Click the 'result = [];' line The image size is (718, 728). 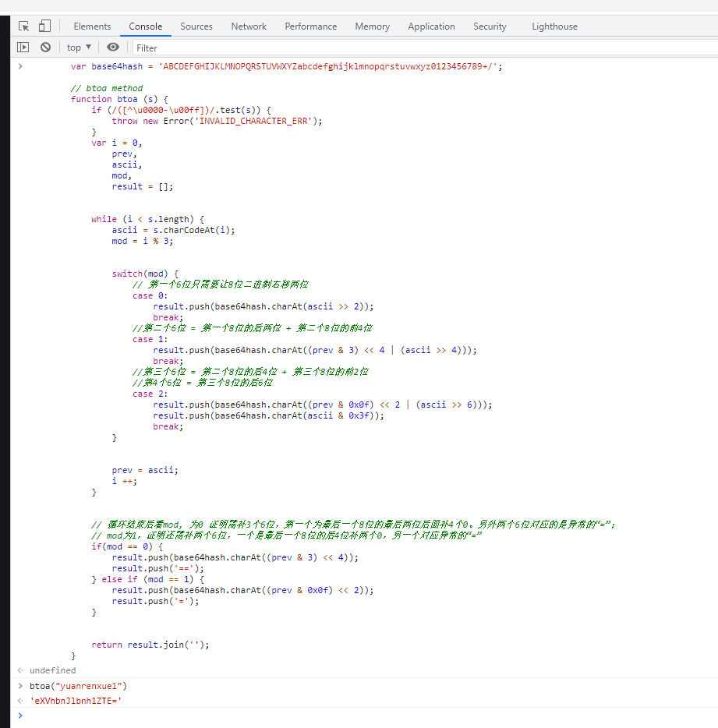142,186
